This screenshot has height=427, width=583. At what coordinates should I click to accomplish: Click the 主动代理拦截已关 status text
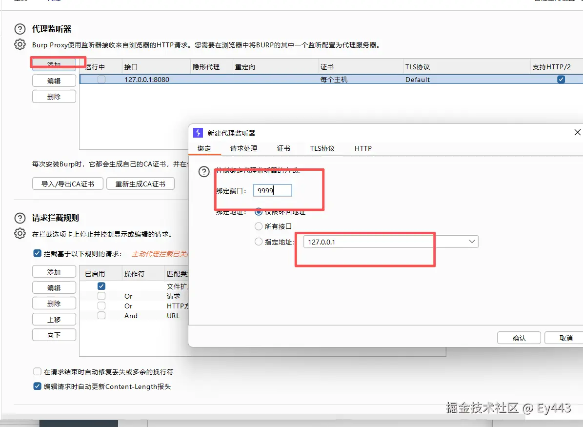pyautogui.click(x=160, y=254)
